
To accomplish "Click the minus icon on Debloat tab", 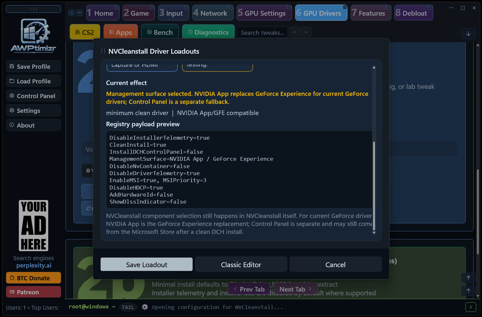I will pos(431,7).
